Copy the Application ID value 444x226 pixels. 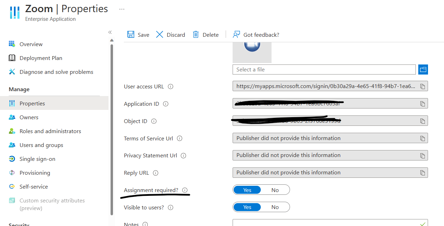point(422,104)
